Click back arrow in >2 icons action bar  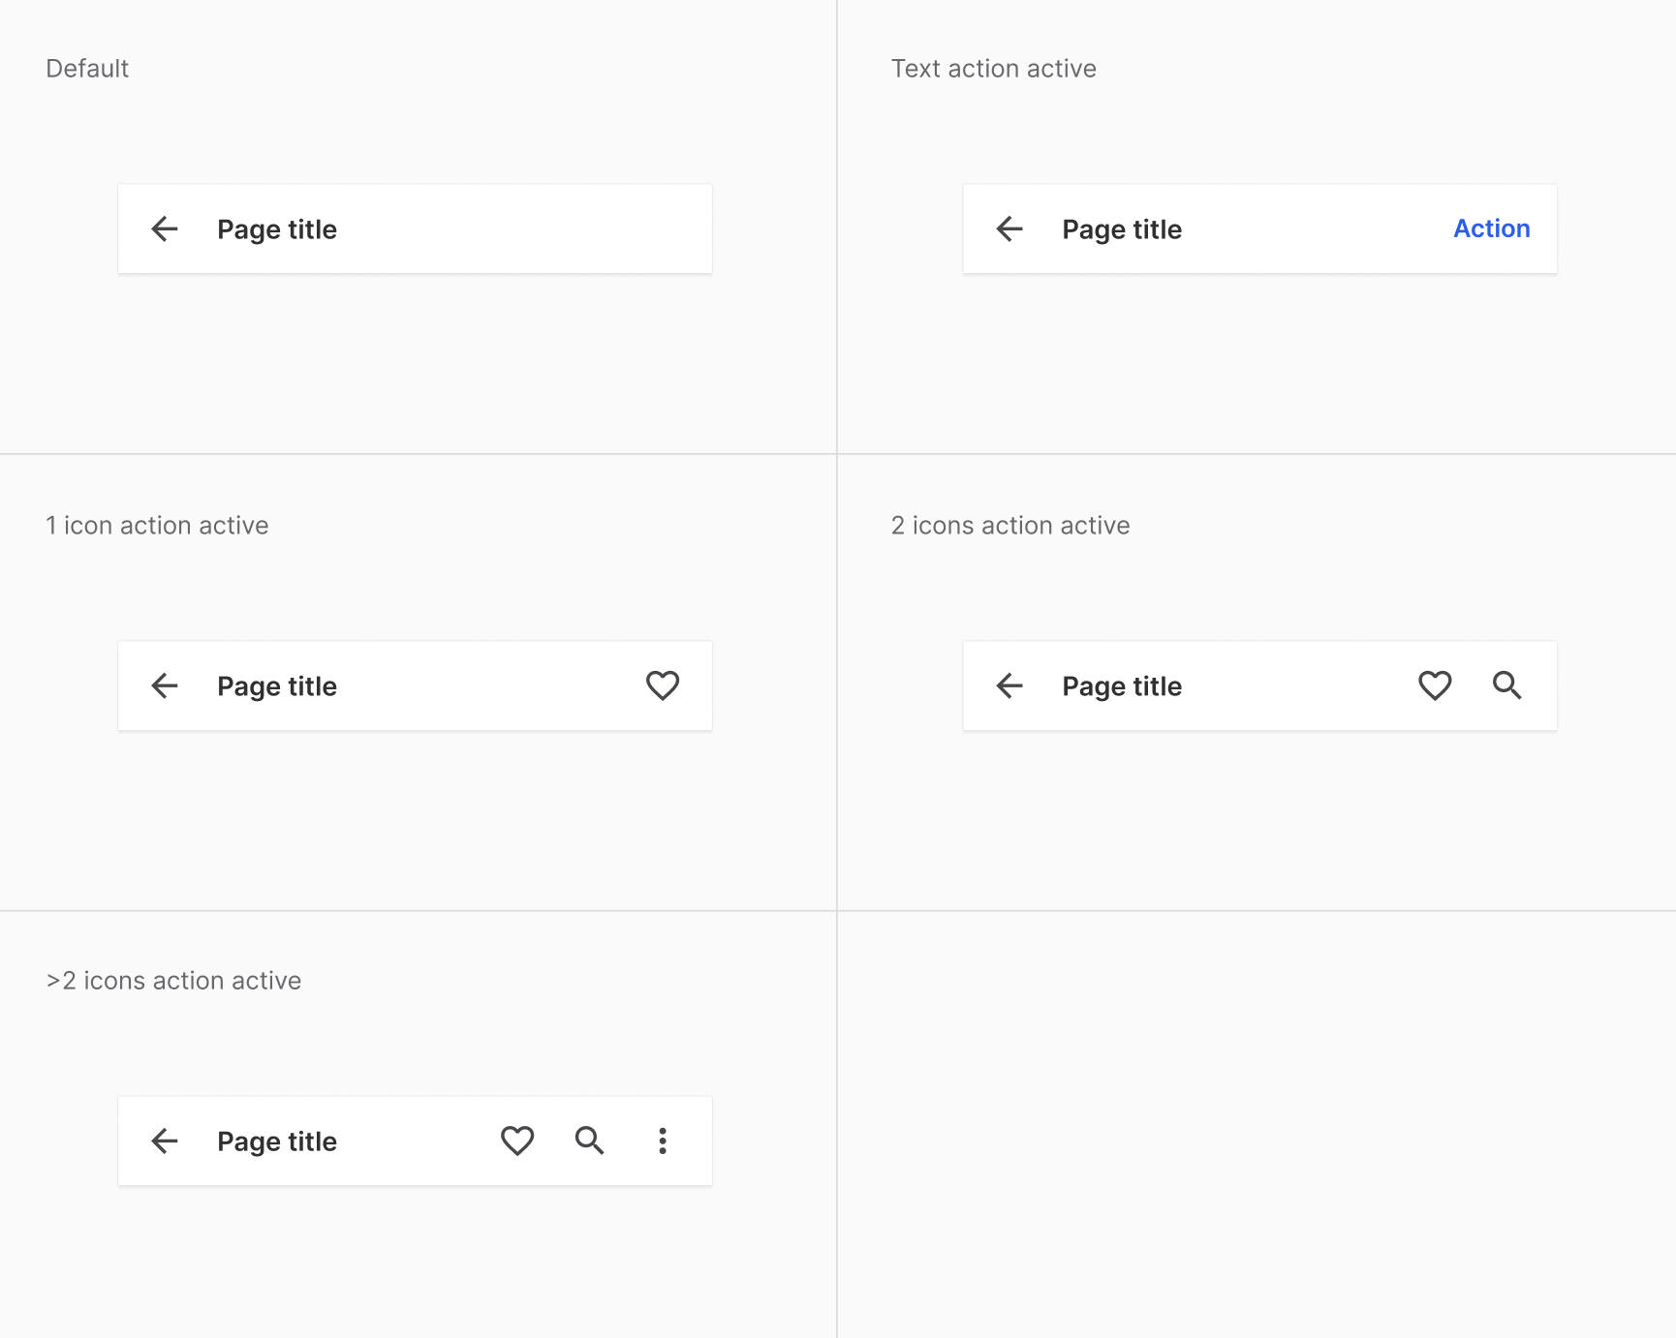point(165,1140)
